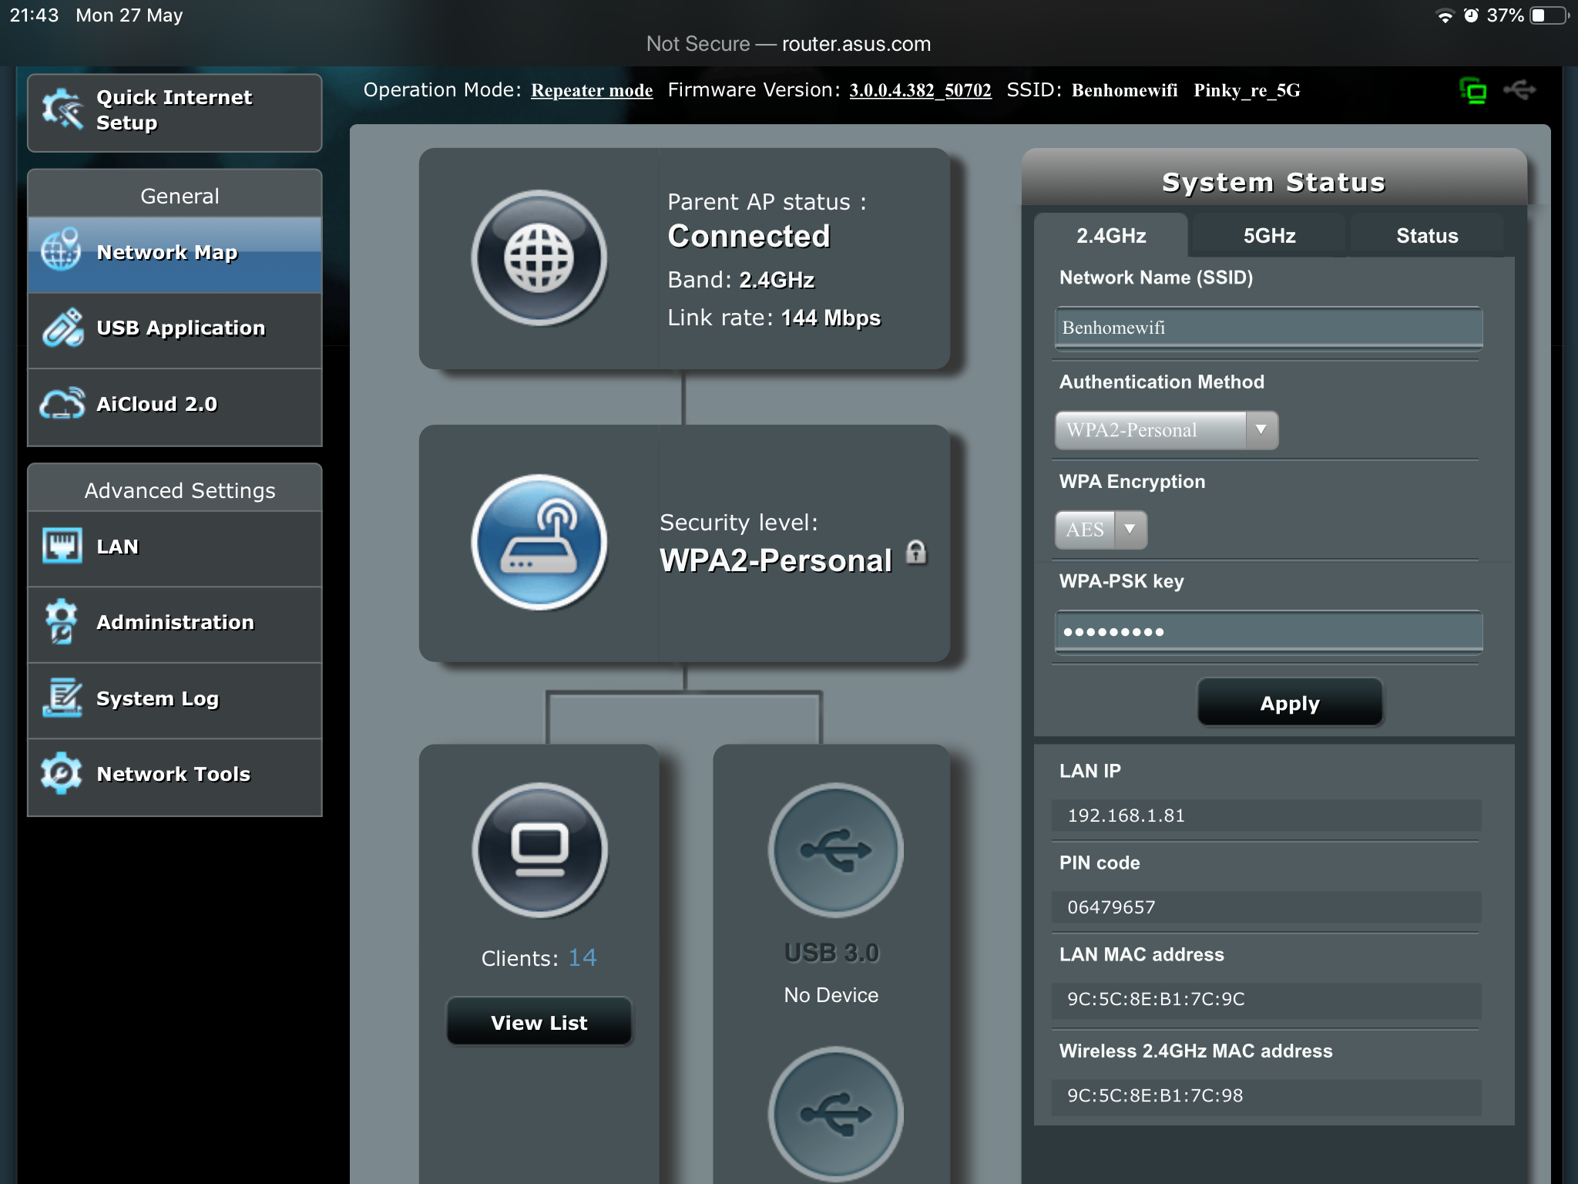Click the LAN MAC address 9C:5C:8E:B1:7C:9C
The width and height of the screenshot is (1578, 1184).
[1156, 999]
